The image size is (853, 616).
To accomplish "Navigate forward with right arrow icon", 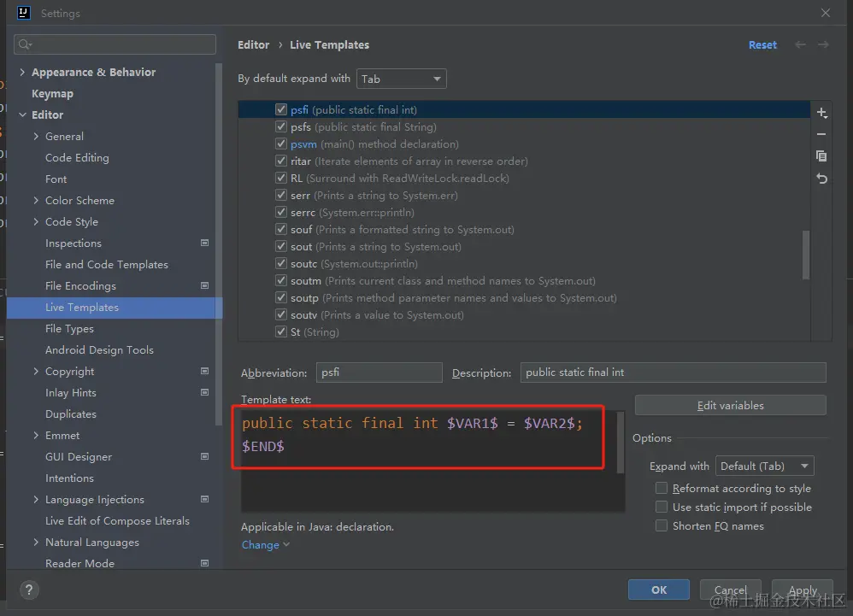I will [823, 44].
